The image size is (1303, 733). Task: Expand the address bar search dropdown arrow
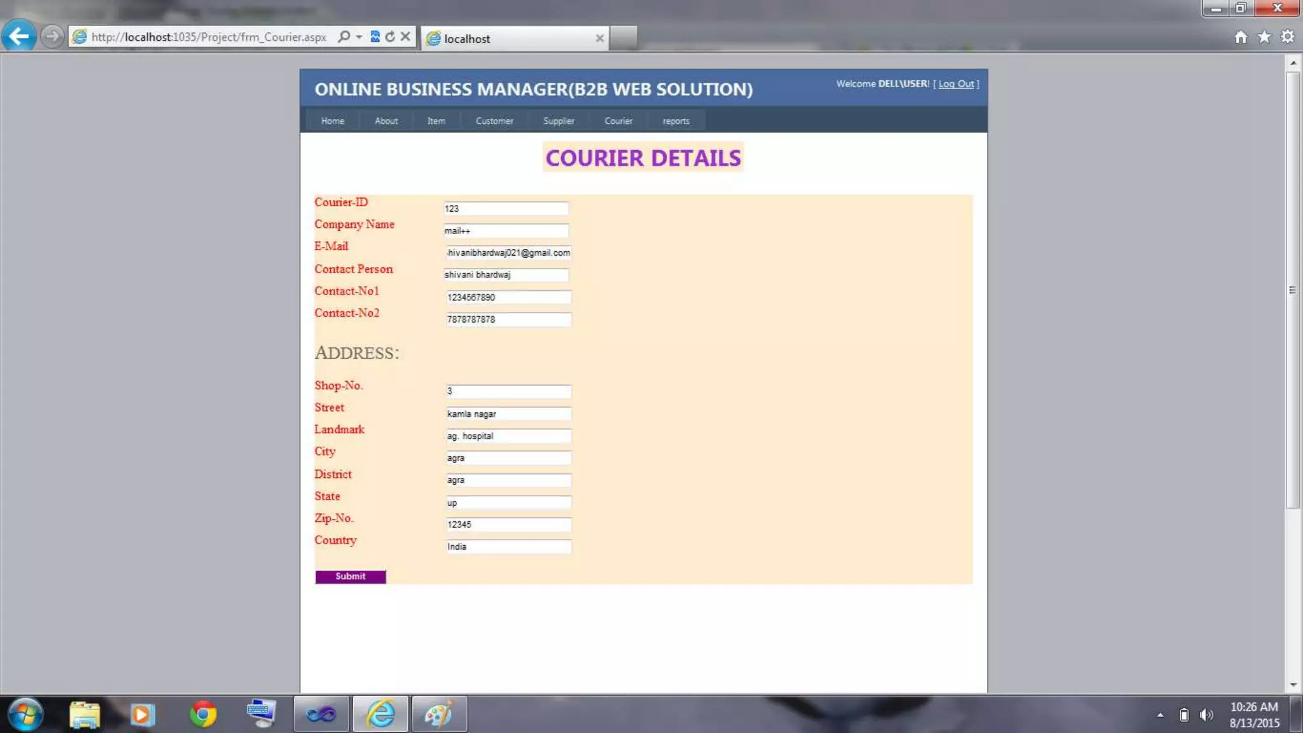click(359, 37)
